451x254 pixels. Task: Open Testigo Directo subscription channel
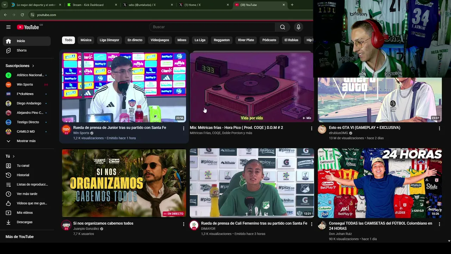pos(27,122)
